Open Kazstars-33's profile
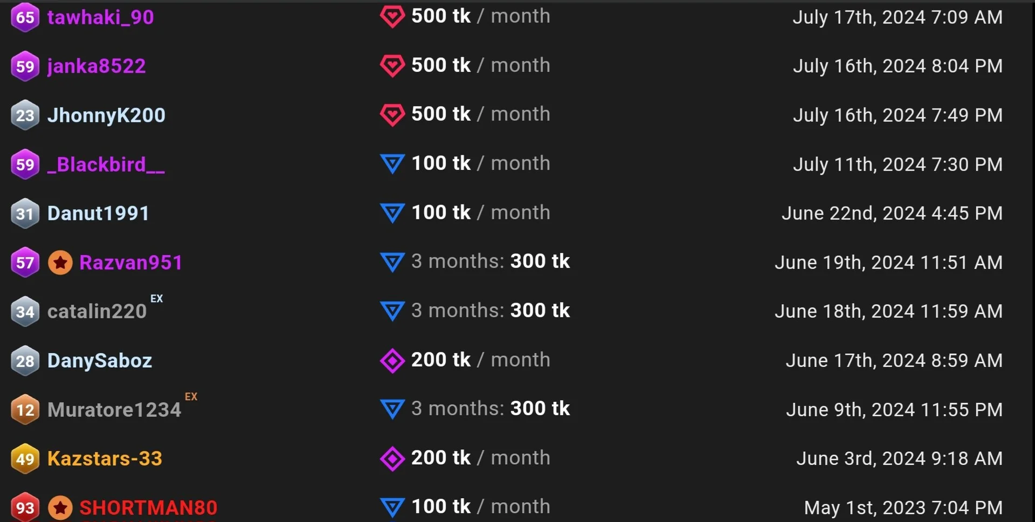This screenshot has height=522, width=1035. pos(105,459)
